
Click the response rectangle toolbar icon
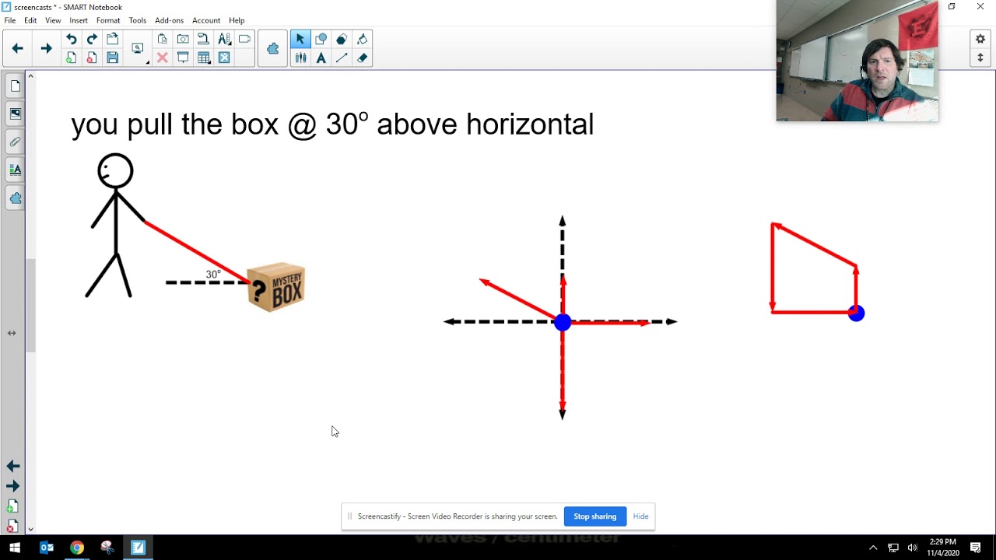[x=244, y=39]
